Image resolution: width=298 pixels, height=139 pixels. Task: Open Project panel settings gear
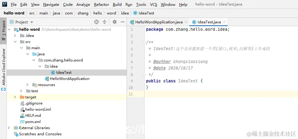[x=114, y=22]
